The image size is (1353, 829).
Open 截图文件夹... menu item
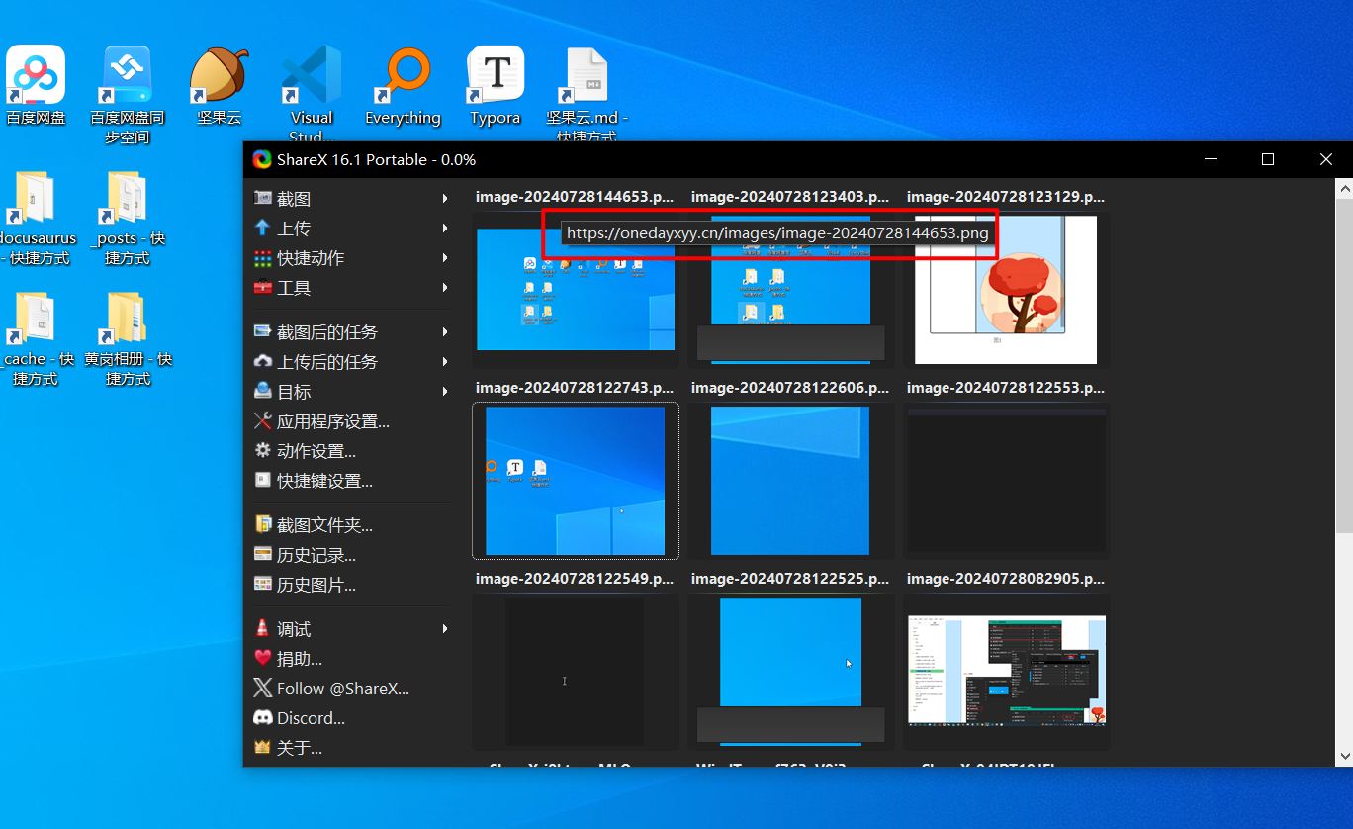[324, 525]
